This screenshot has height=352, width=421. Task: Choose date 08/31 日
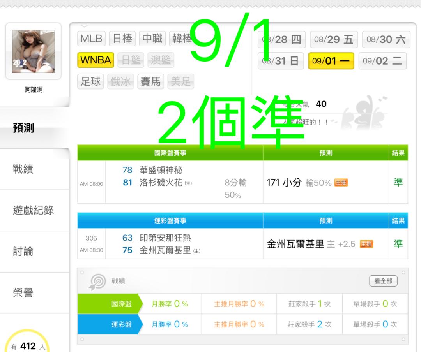pos(281,61)
